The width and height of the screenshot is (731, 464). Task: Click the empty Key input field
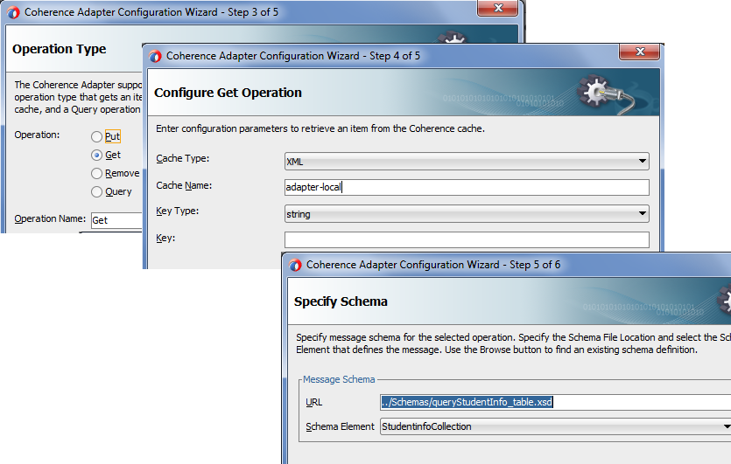tap(467, 239)
